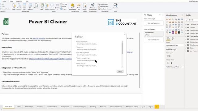Screen dimensions: 198x111
Task: Click the Refresh dialog list scrollbar
Action: click(122, 48)
